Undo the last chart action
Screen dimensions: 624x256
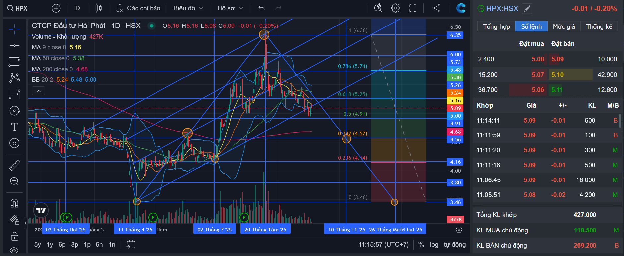click(261, 8)
